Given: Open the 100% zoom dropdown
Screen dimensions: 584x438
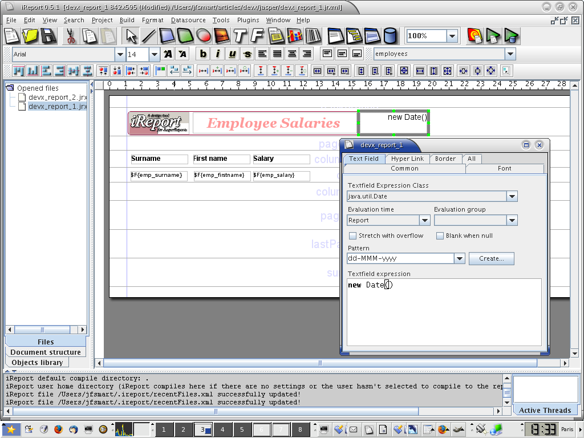Looking at the screenshot, I should click(x=452, y=36).
